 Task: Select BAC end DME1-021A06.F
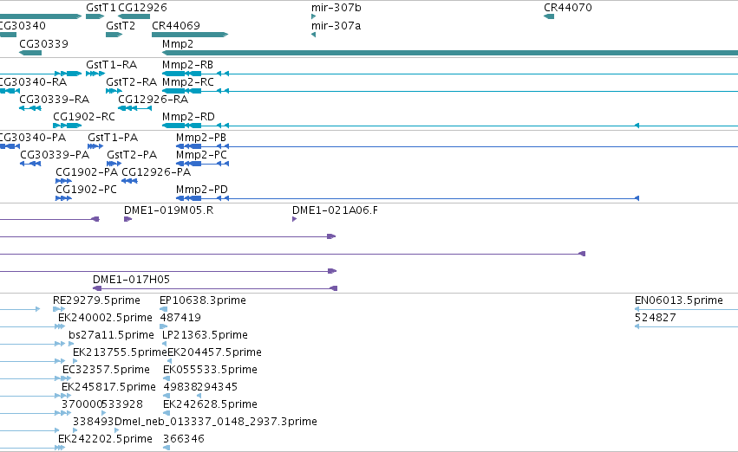click(295, 219)
